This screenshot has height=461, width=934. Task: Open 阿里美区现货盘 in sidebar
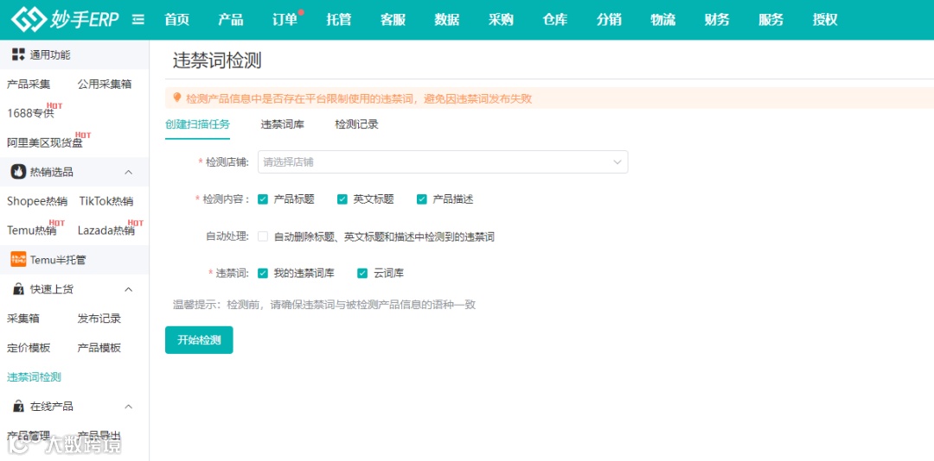tap(45, 142)
